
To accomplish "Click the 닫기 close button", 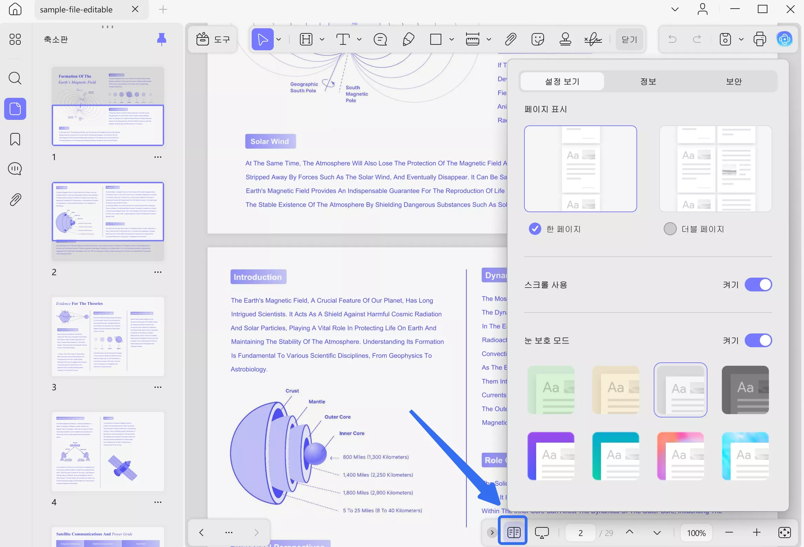I will coord(629,39).
